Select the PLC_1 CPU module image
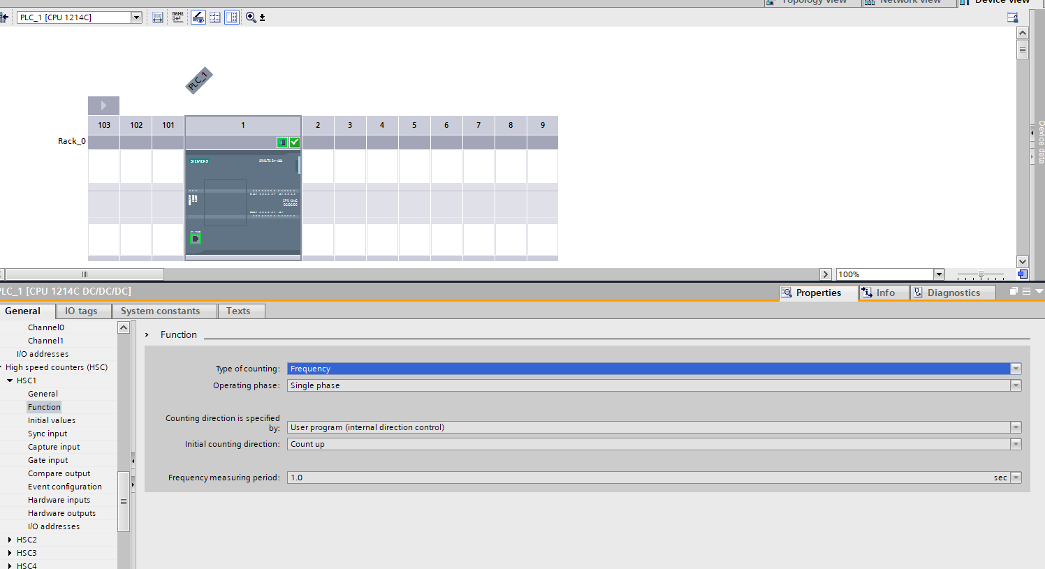The height and width of the screenshot is (569, 1045). click(243, 204)
